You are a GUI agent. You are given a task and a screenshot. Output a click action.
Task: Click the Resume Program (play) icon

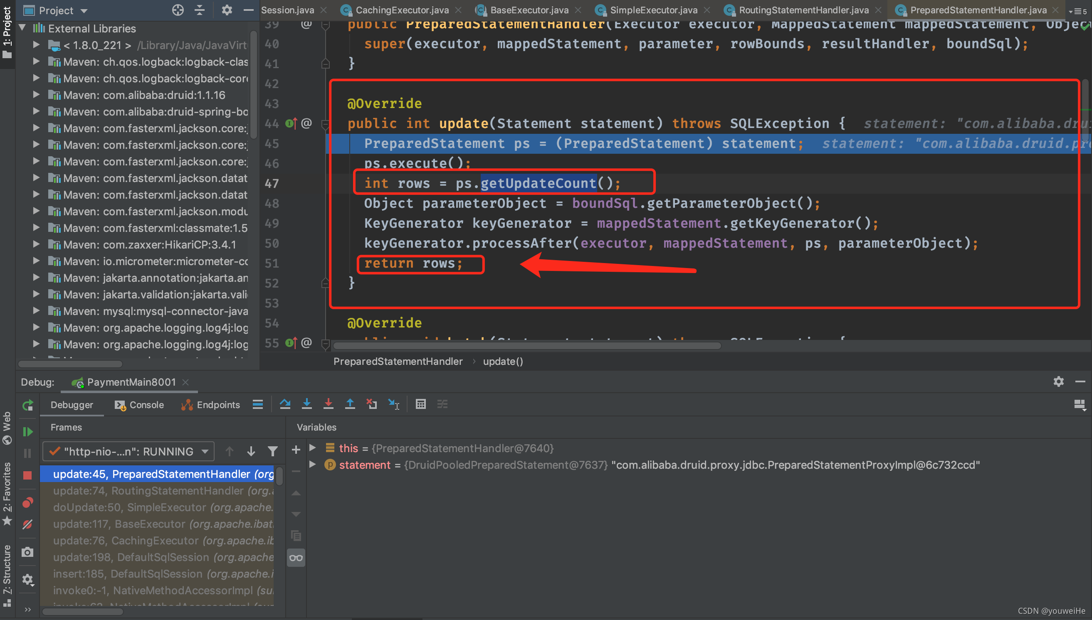tap(28, 433)
